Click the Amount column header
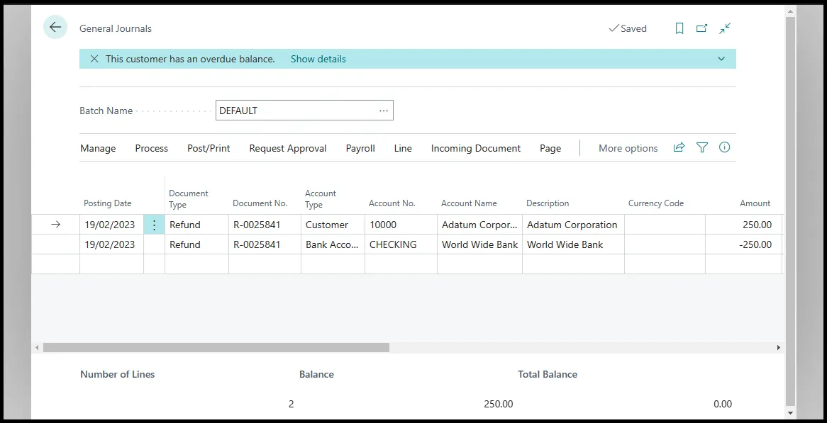 click(755, 203)
